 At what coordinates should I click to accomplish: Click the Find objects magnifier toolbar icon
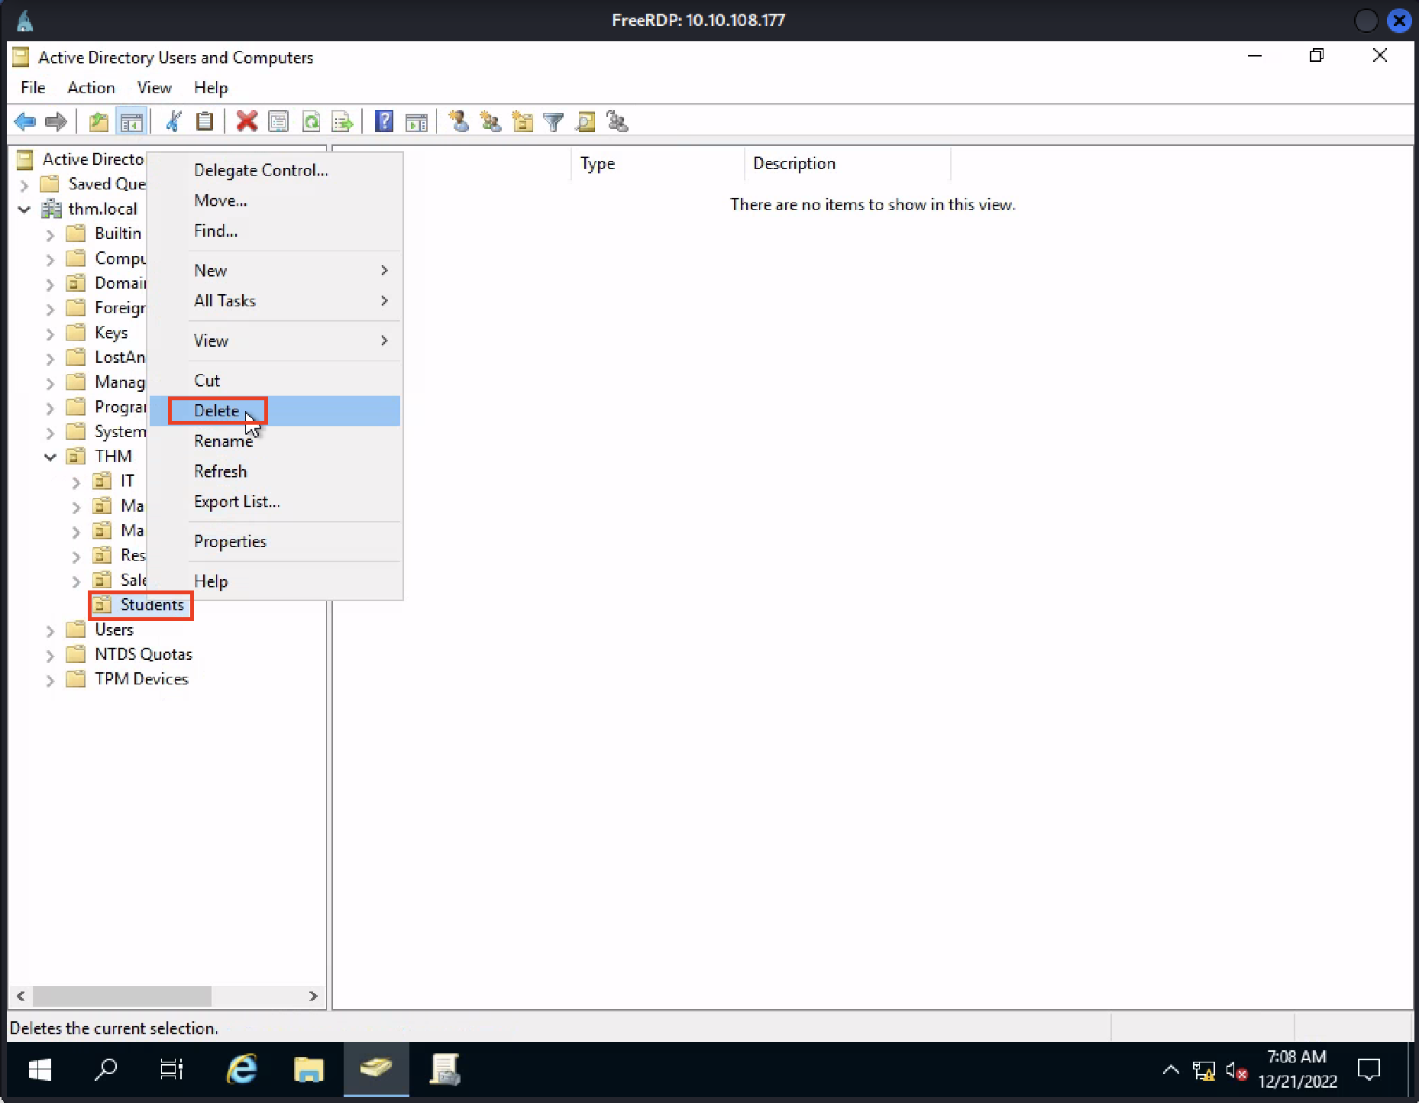pos(585,121)
